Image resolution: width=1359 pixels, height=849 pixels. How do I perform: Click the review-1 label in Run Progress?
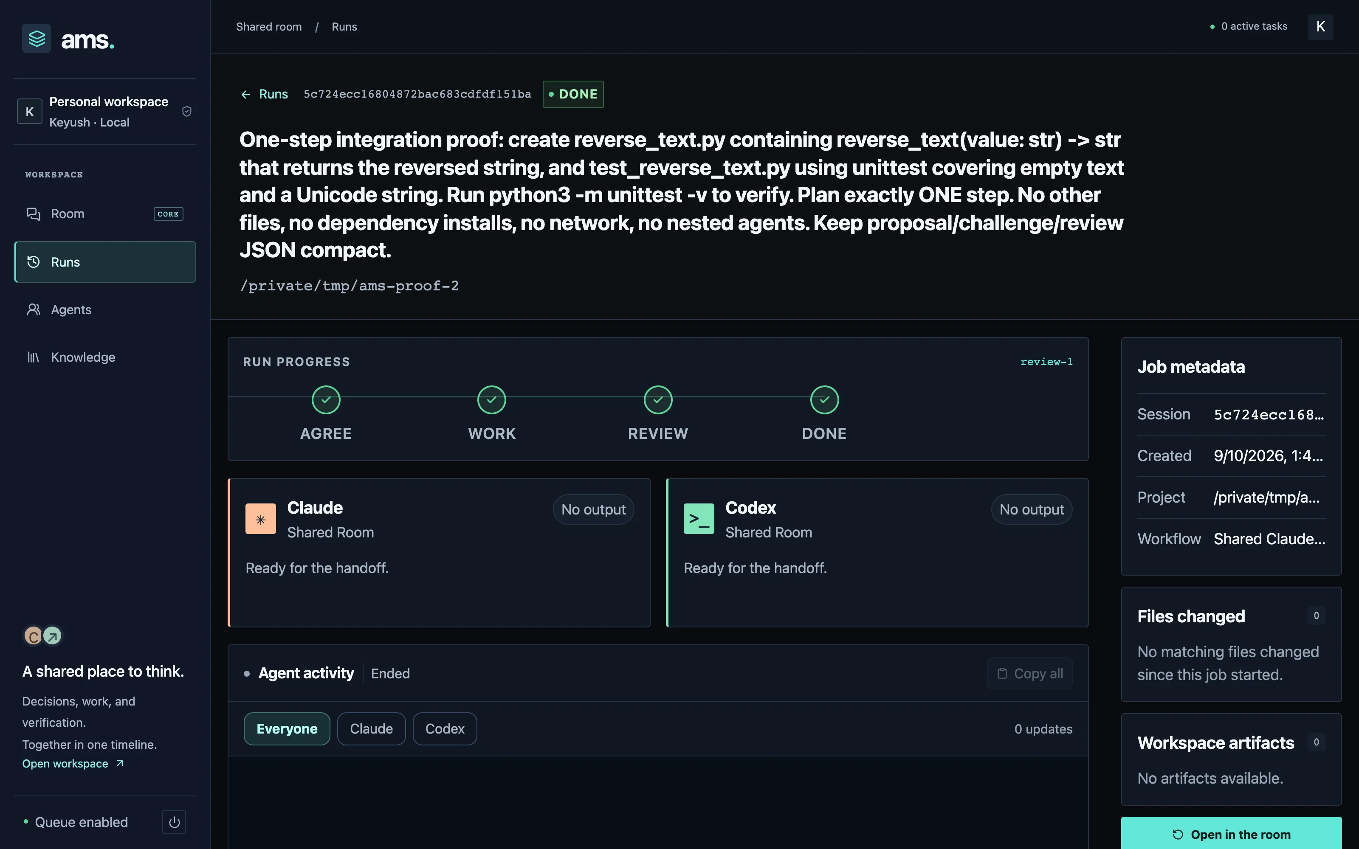(1047, 362)
